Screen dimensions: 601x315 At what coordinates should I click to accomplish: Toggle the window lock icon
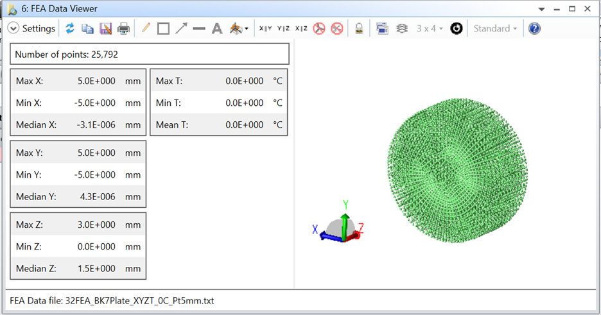pos(359,29)
